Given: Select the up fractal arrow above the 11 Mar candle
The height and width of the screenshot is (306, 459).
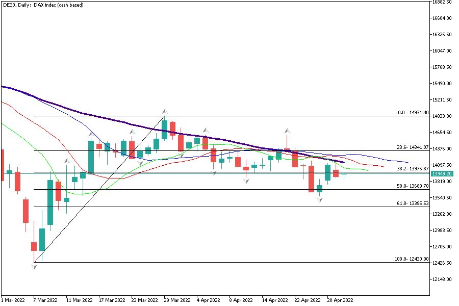Looking at the screenshot, I should [x=67, y=161].
